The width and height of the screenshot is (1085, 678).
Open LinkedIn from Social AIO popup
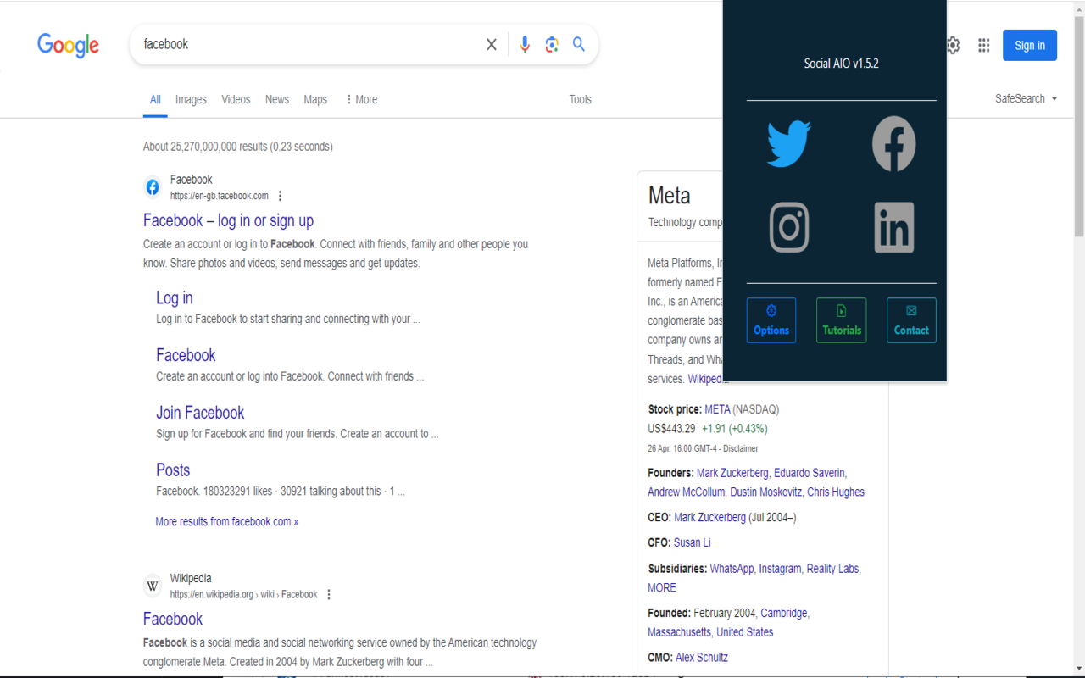coord(893,227)
